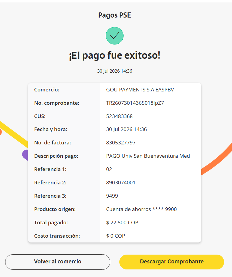This screenshot has height=277, width=232.
Task: Click the invoice number 8305327797
Action: point(121,143)
